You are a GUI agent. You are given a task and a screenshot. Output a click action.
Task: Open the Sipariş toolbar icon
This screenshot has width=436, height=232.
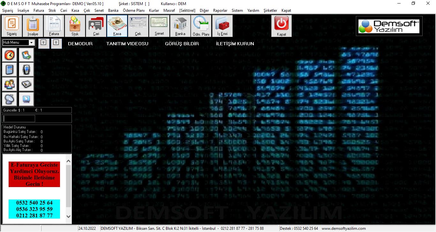[12, 26]
